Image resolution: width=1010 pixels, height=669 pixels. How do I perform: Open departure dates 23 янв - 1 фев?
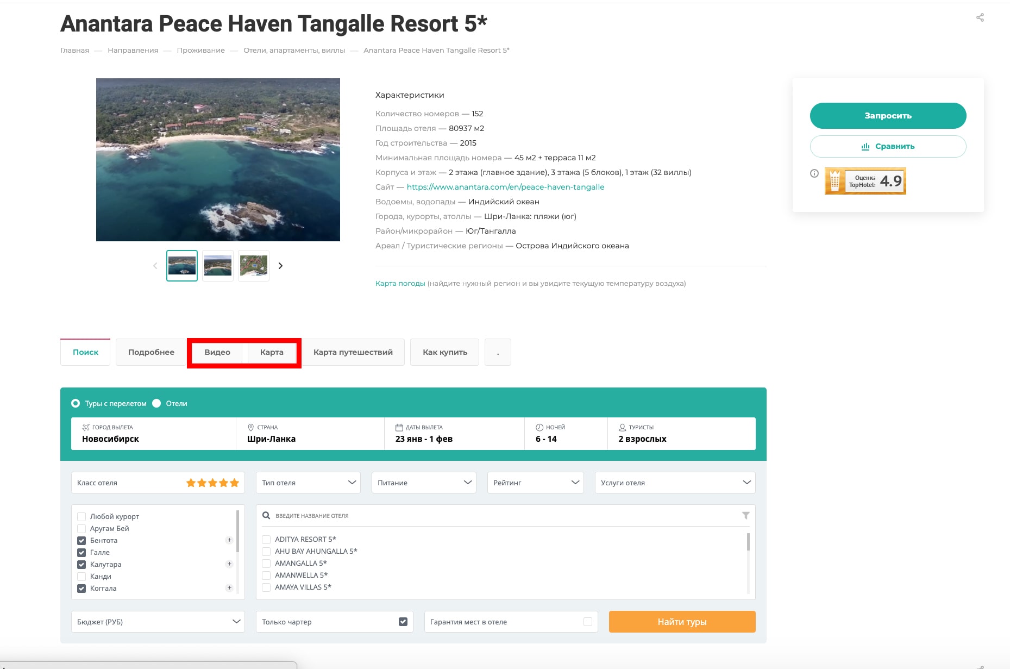(455, 434)
